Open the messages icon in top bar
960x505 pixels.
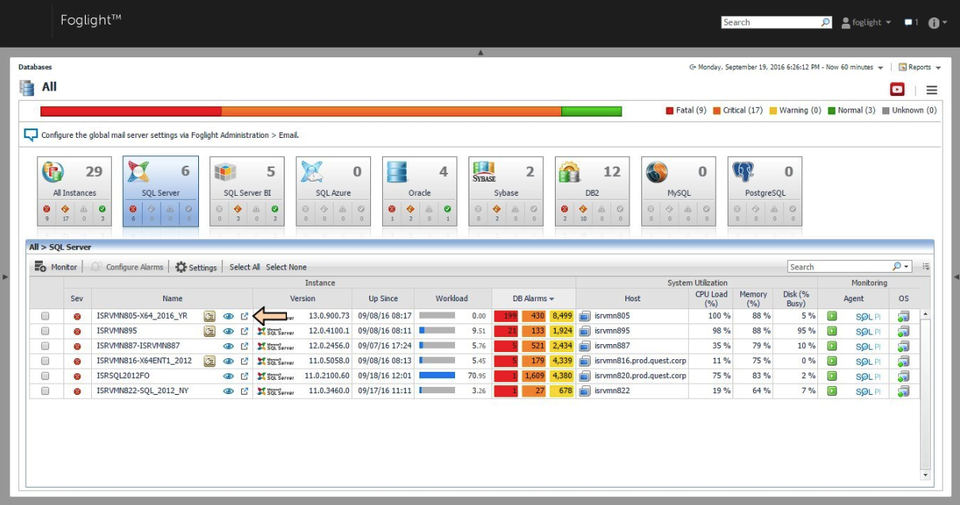pos(908,22)
